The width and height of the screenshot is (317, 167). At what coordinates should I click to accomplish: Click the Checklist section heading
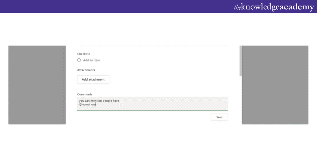[84, 54]
